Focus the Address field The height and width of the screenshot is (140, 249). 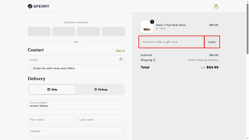click(76, 131)
